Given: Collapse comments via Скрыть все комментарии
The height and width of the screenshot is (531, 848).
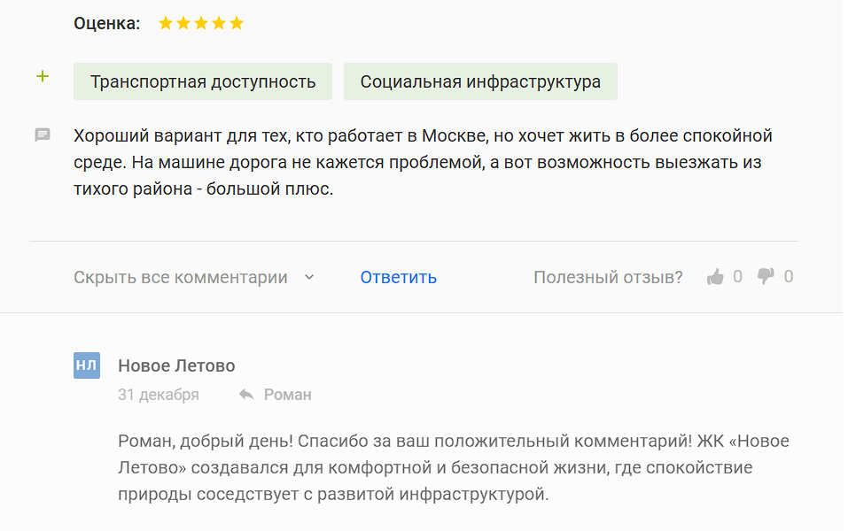Looking at the screenshot, I should (181, 277).
